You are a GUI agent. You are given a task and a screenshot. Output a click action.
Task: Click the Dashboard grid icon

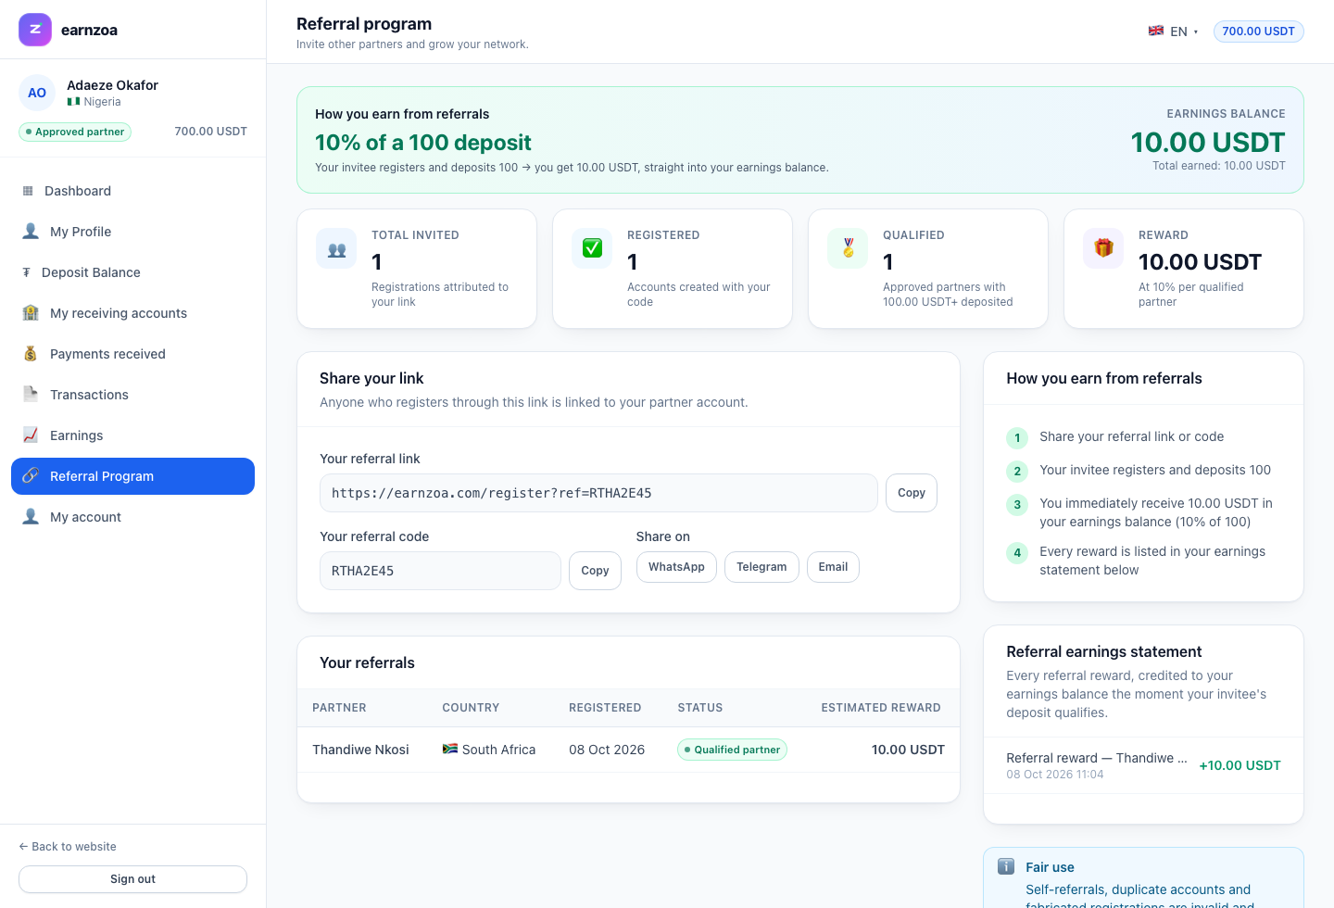click(28, 191)
